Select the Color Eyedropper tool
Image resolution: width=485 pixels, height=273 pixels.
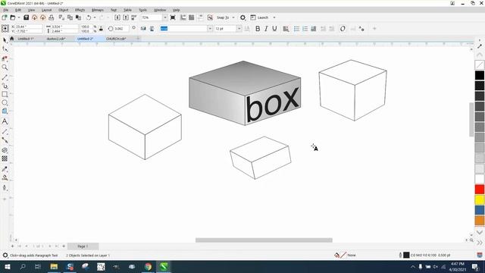tap(5, 169)
